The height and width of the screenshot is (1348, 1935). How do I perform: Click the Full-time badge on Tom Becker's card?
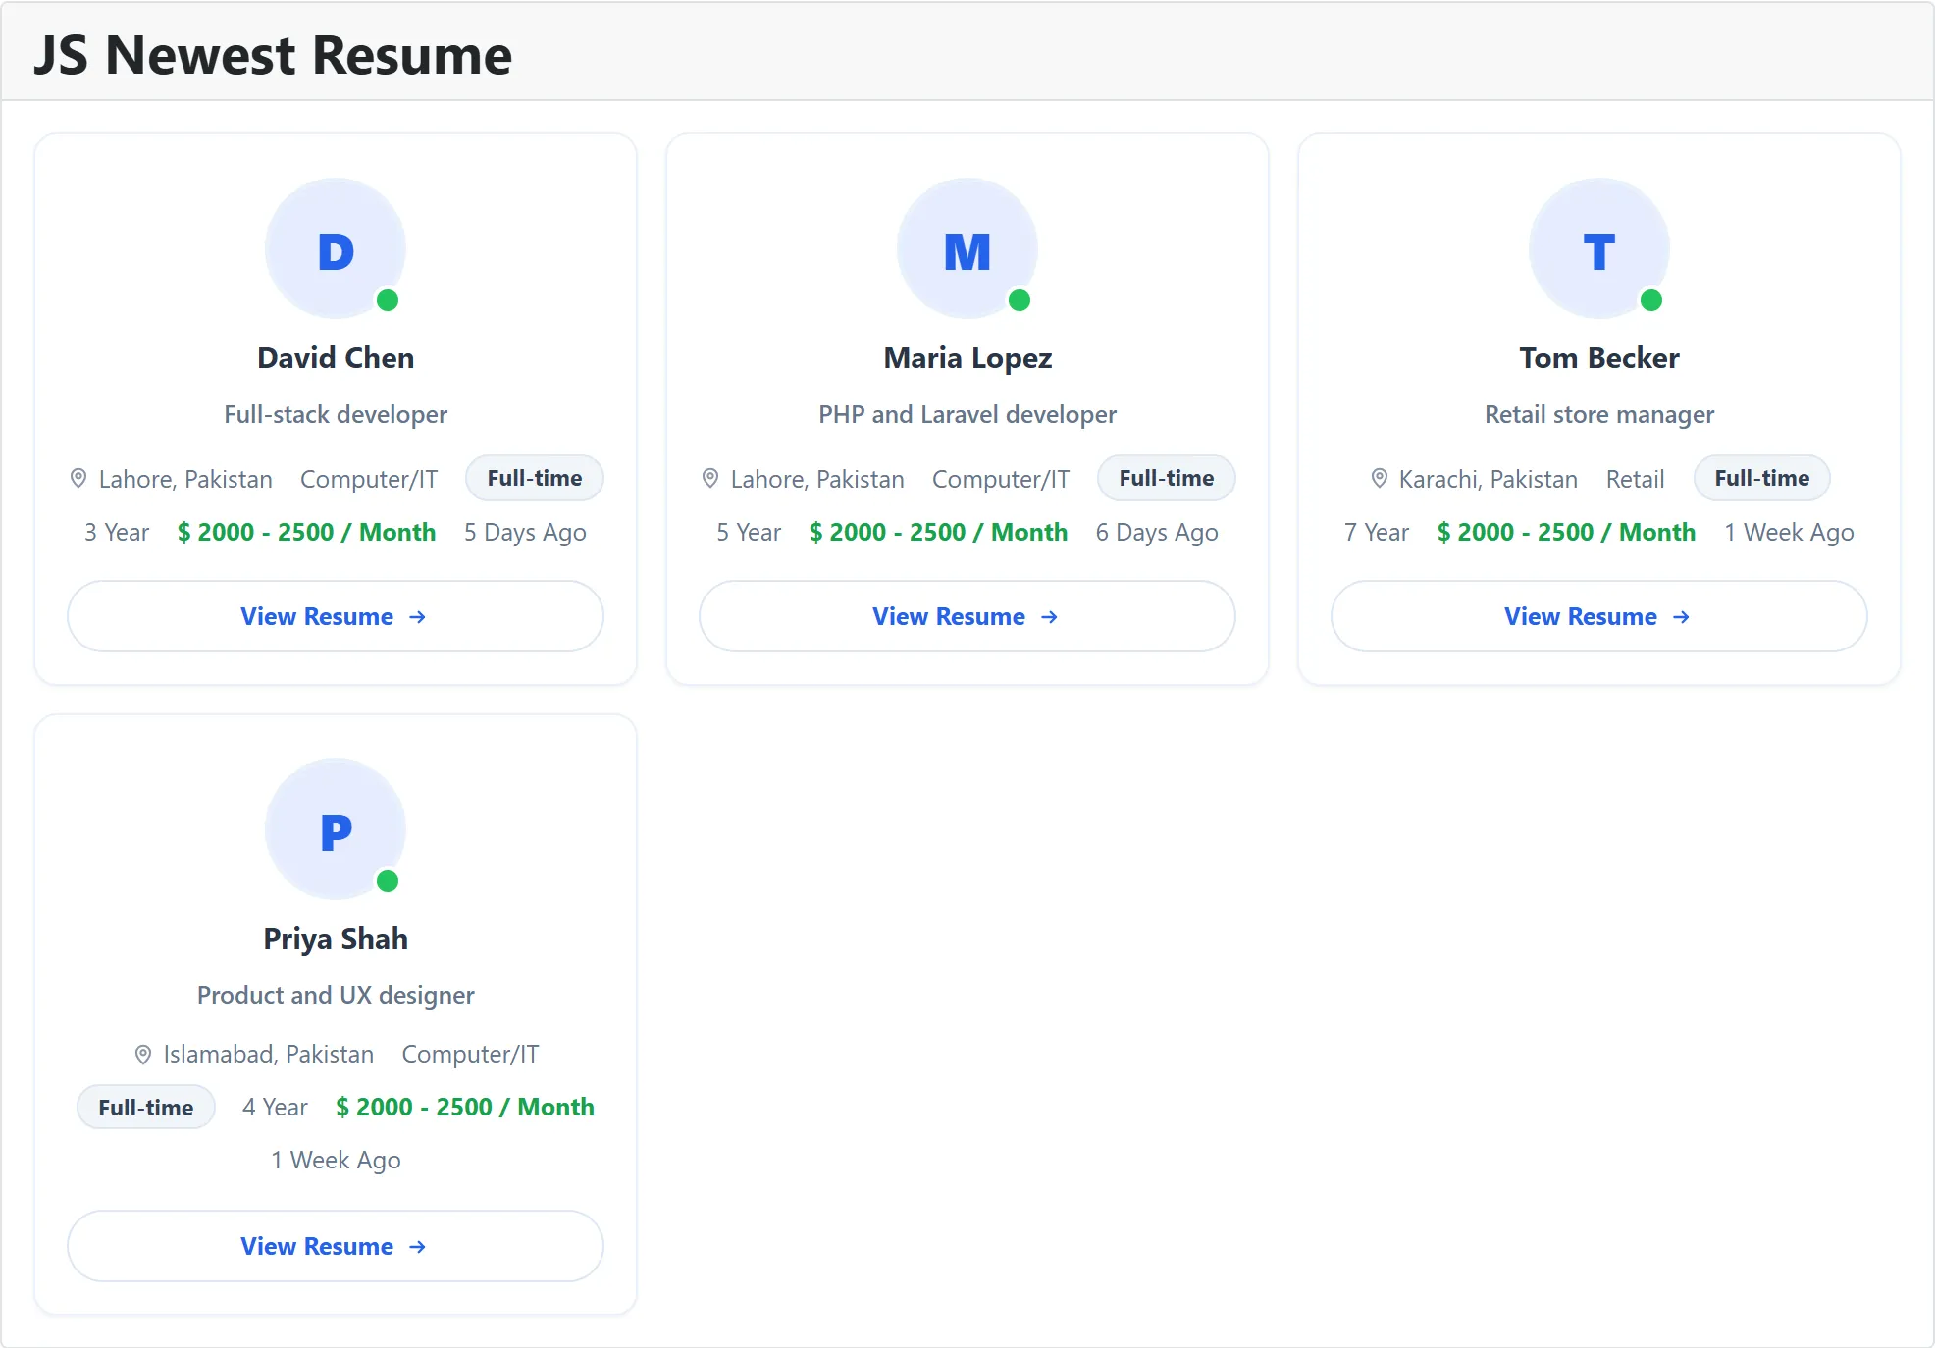(x=1762, y=478)
